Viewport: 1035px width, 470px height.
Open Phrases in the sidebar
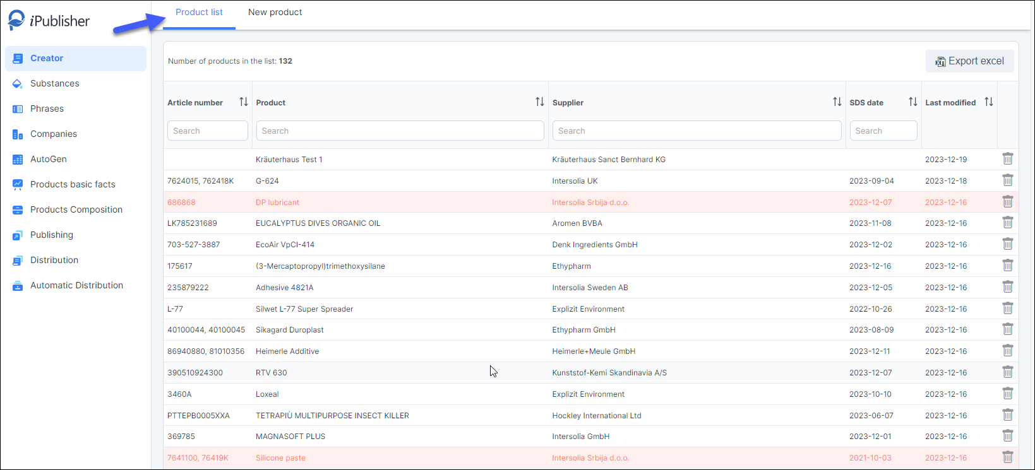(47, 109)
